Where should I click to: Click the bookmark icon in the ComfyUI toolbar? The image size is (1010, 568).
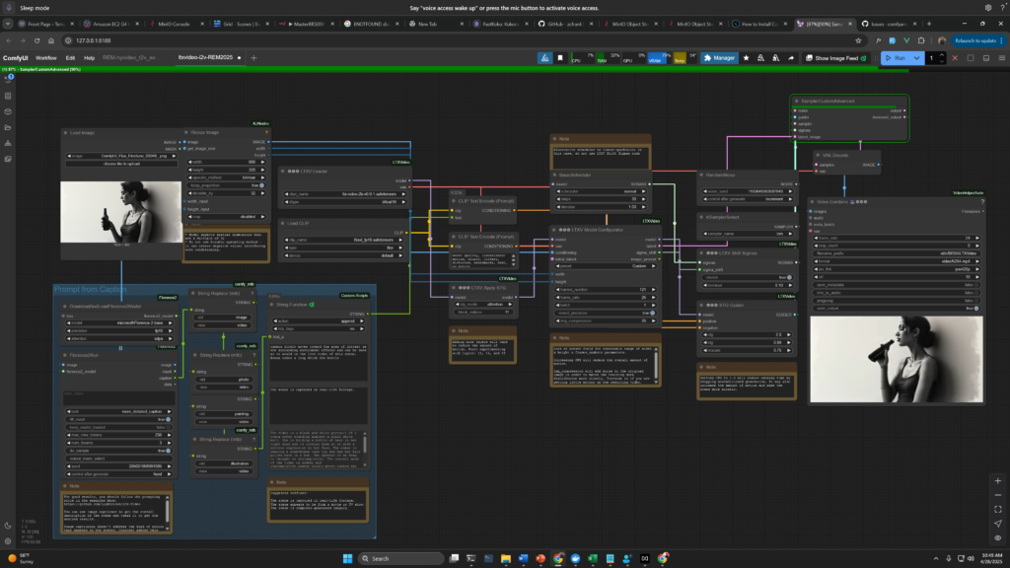click(x=560, y=58)
